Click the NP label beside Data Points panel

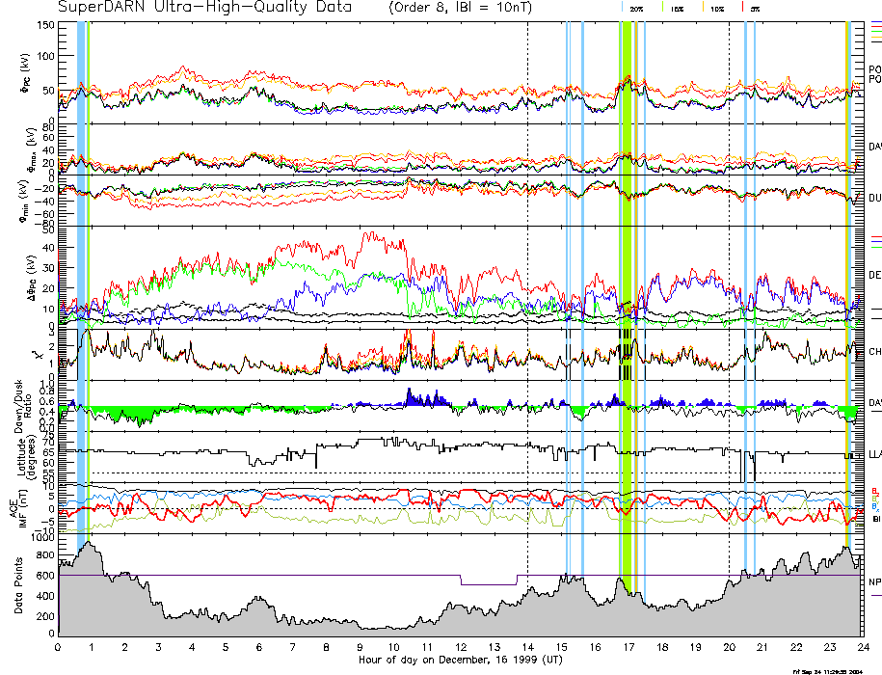(x=874, y=581)
